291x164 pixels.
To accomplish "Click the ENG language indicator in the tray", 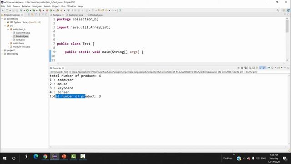I will pyautogui.click(x=263, y=159).
